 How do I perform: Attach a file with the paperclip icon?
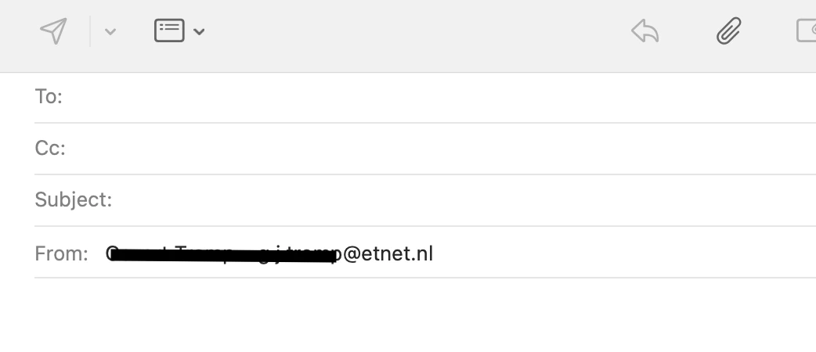point(728,31)
